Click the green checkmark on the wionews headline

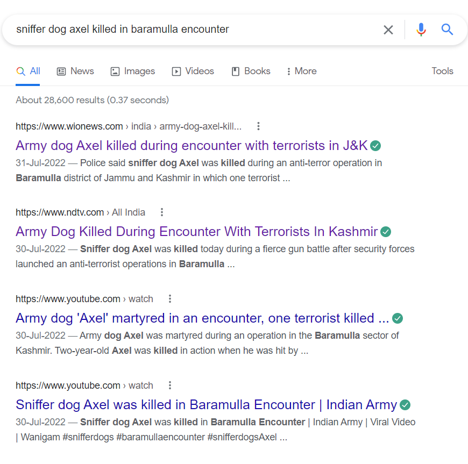click(375, 145)
